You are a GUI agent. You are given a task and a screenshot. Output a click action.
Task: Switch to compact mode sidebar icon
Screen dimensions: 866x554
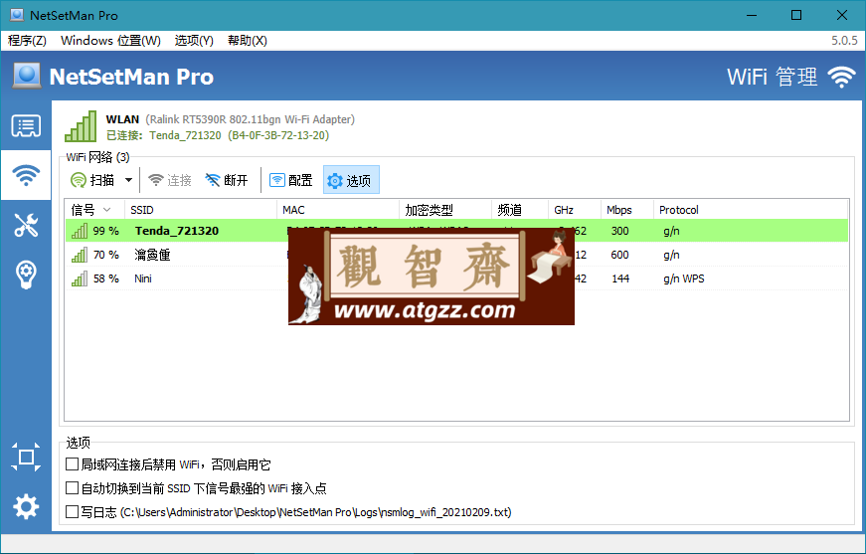tap(26, 457)
